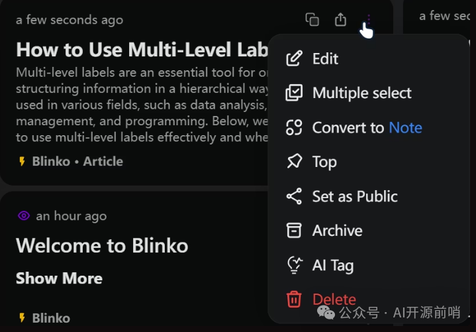Click the Convert to Note icon
This screenshot has width=476, height=332.
click(293, 128)
